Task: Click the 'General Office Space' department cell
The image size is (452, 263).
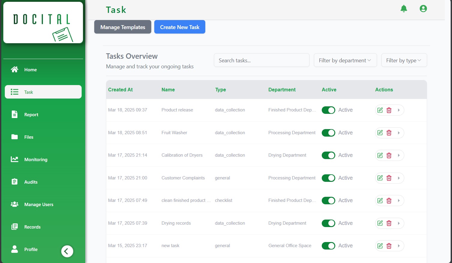Action: pyautogui.click(x=290, y=246)
